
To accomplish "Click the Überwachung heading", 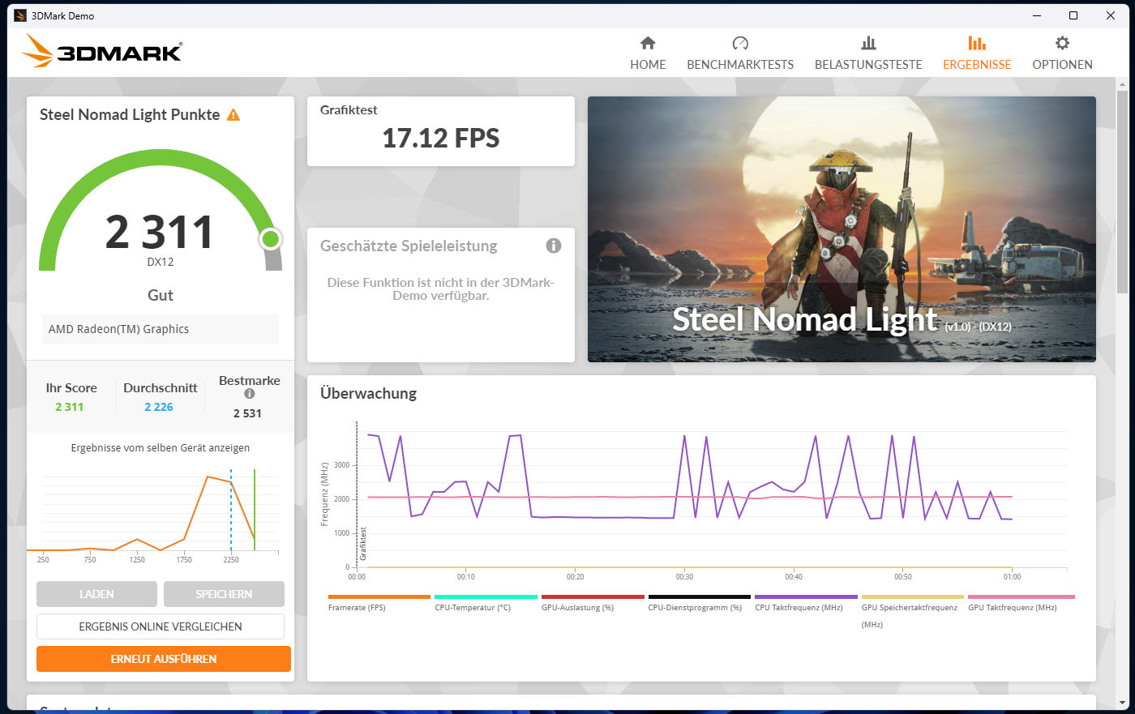I will (368, 393).
